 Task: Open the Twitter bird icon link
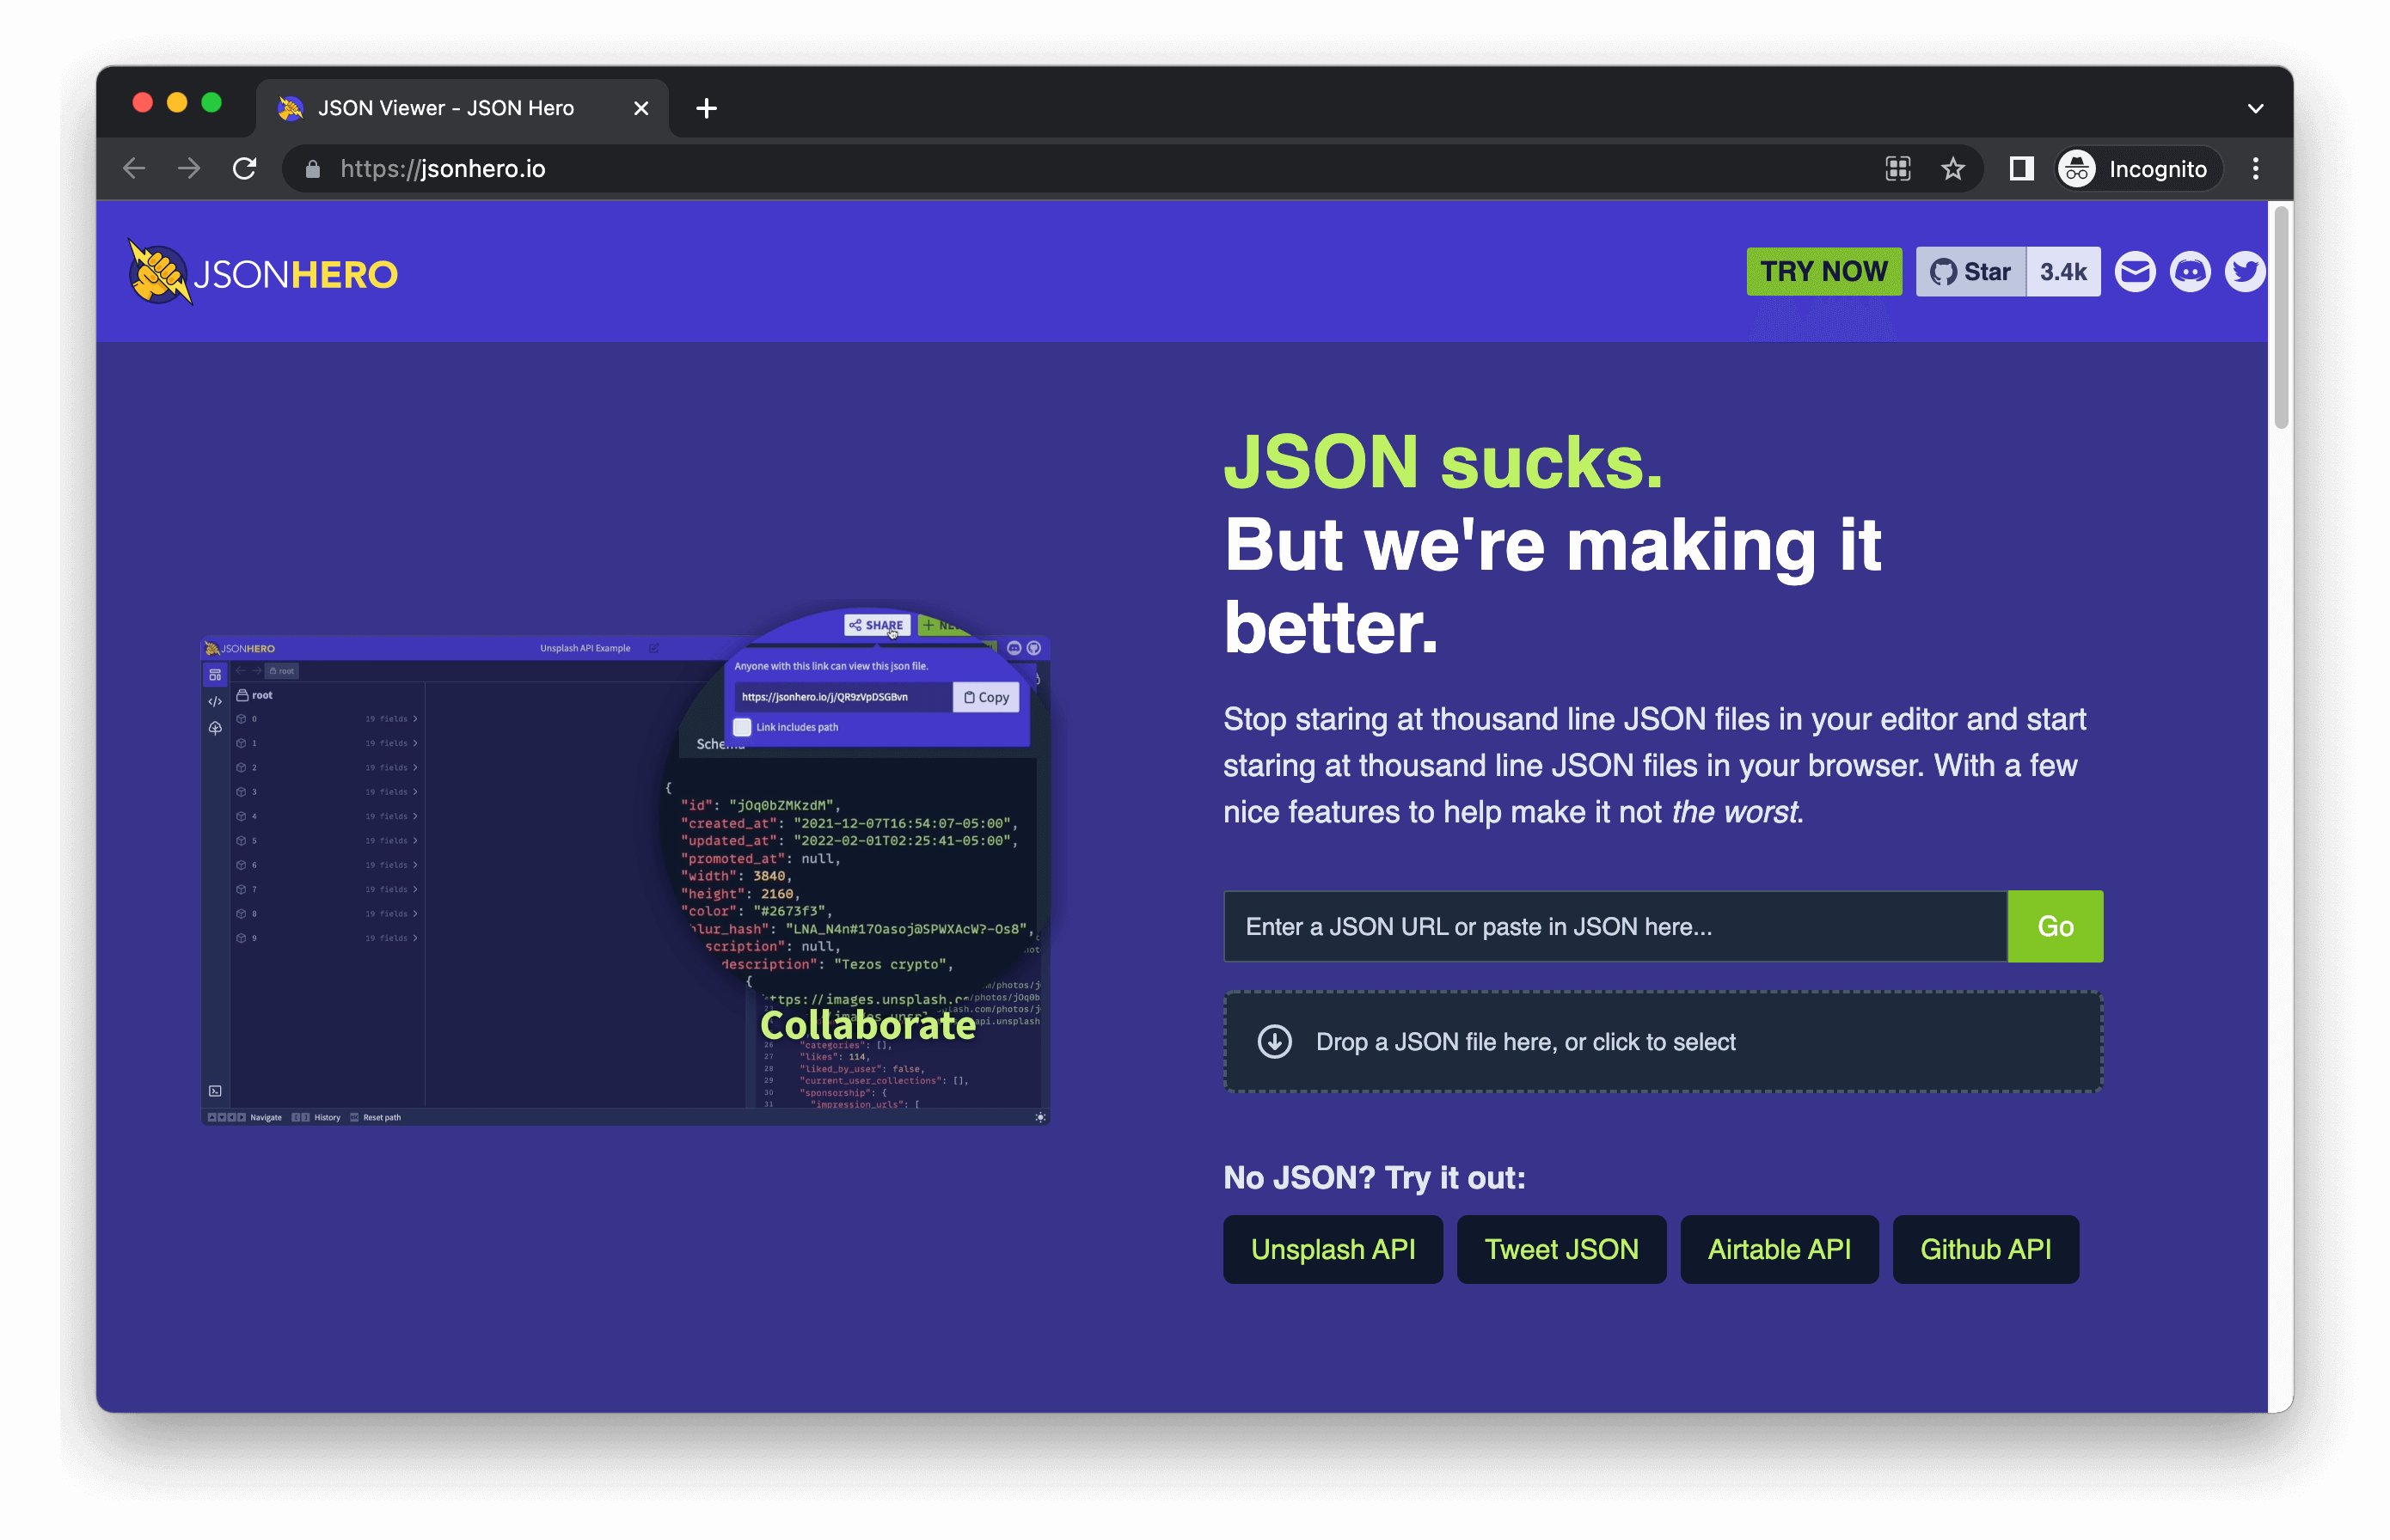2244,272
